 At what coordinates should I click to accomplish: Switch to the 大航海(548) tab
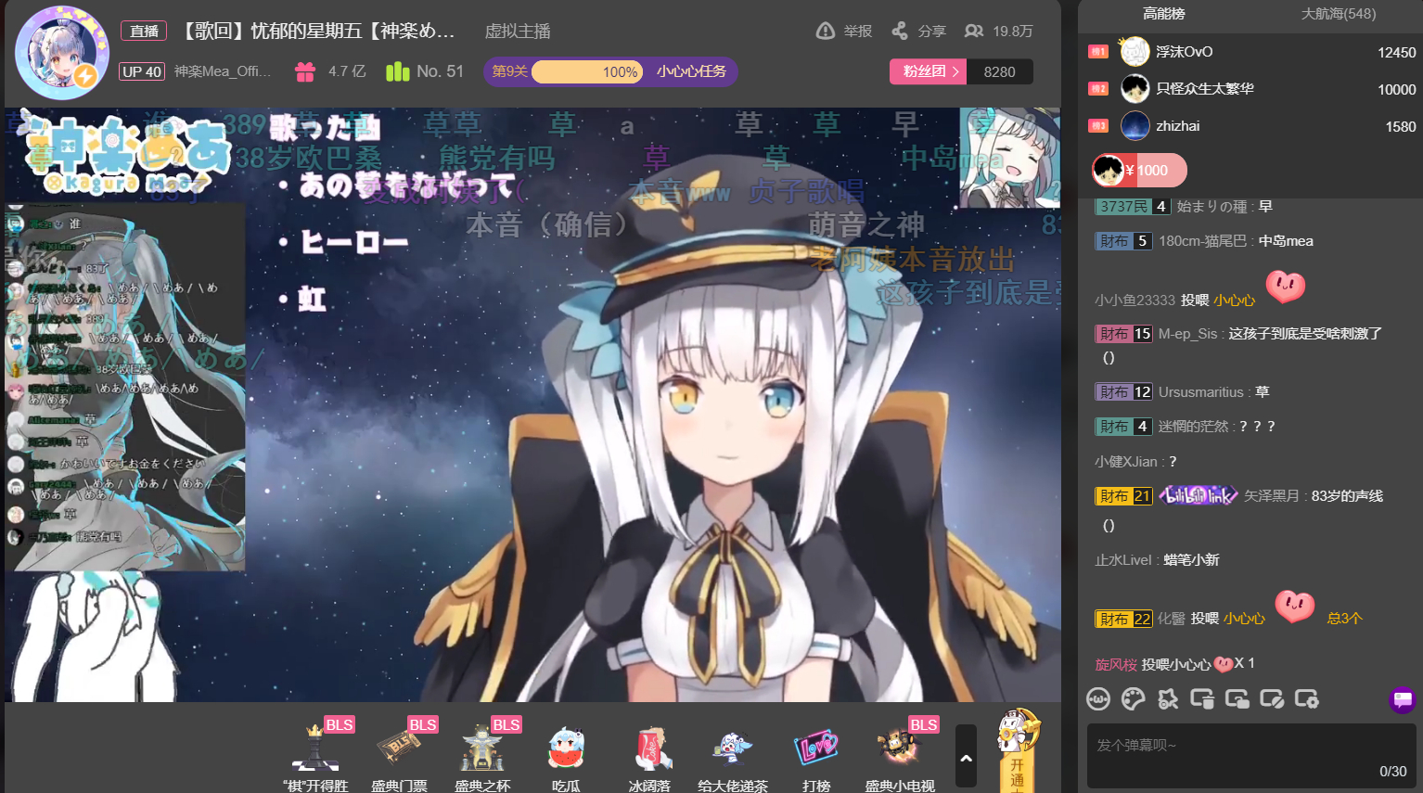point(1338,14)
